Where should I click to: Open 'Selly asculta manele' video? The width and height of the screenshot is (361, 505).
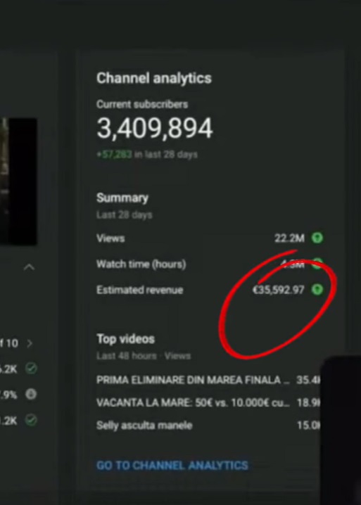[x=144, y=426]
